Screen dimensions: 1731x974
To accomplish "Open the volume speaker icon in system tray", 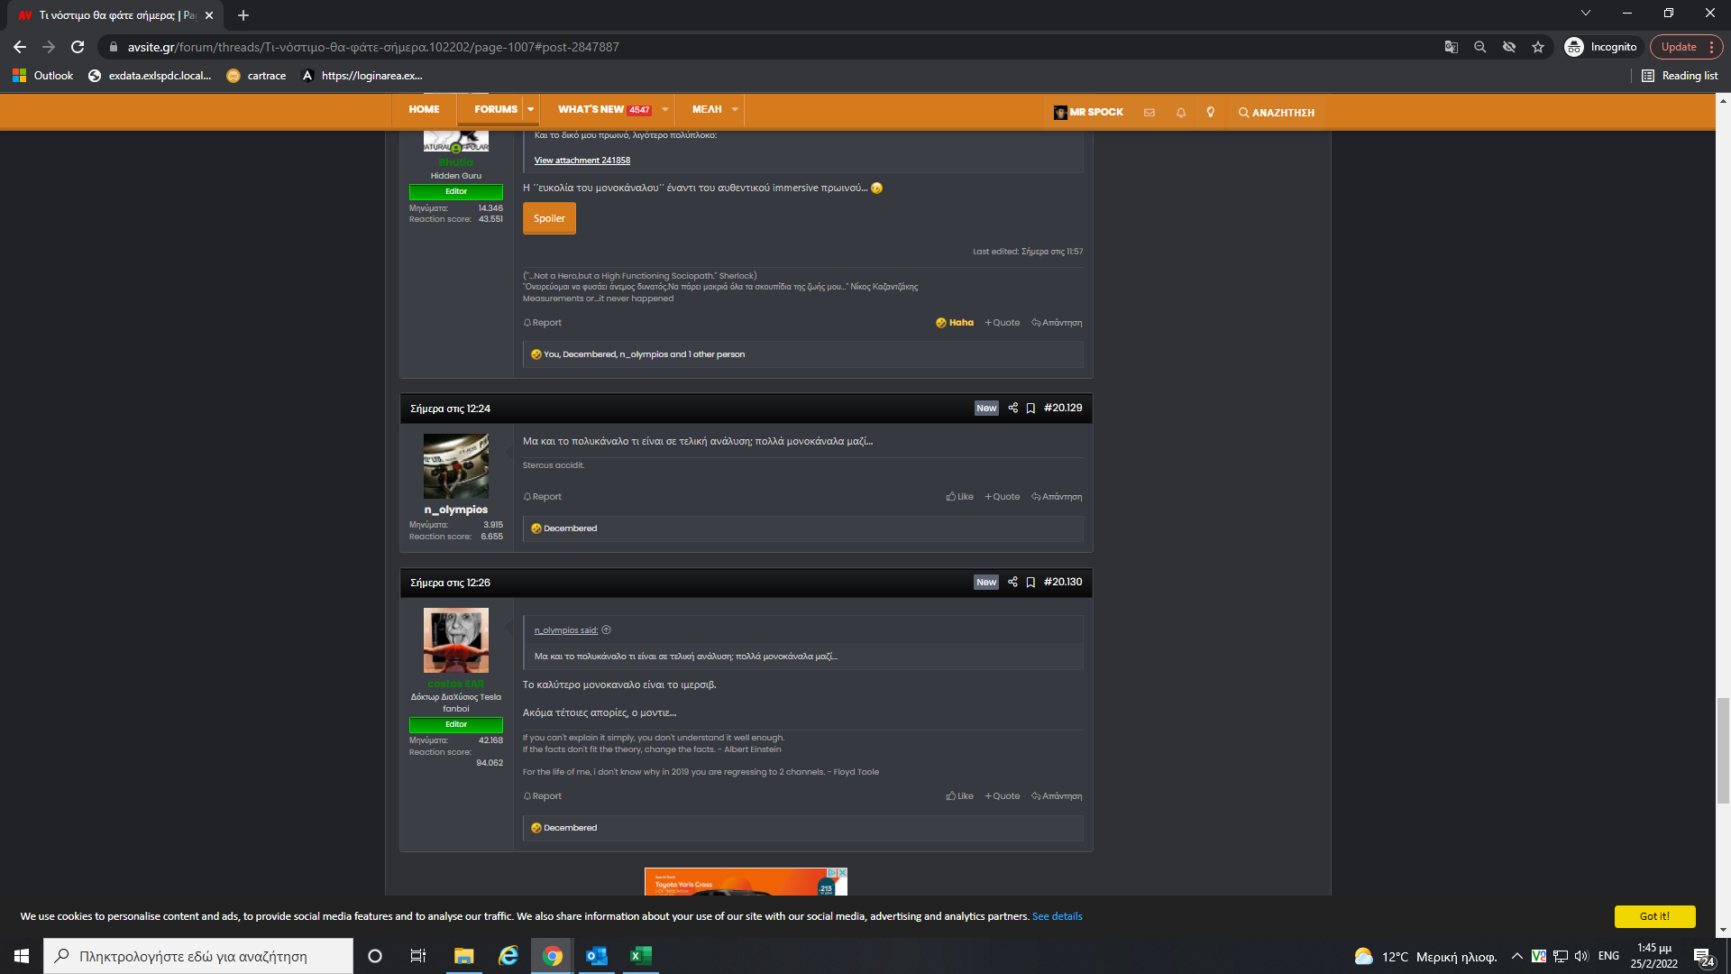I will pyautogui.click(x=1581, y=956).
